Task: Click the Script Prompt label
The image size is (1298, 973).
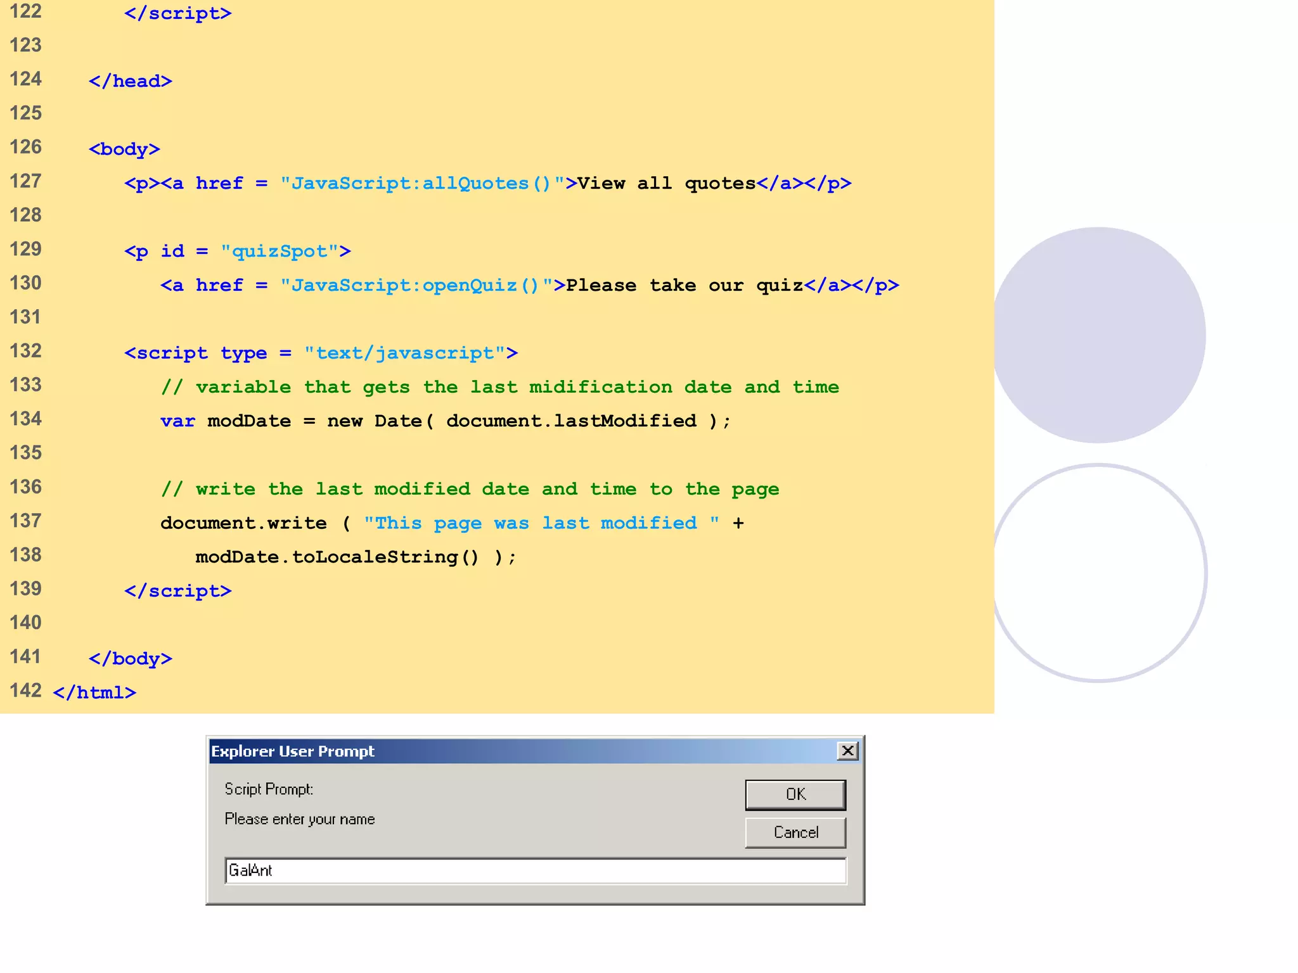Action: [x=269, y=789]
